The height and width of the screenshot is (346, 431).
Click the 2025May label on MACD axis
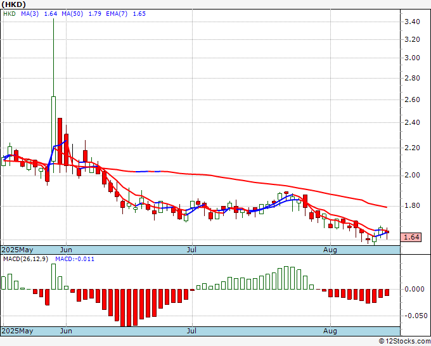tap(17, 331)
